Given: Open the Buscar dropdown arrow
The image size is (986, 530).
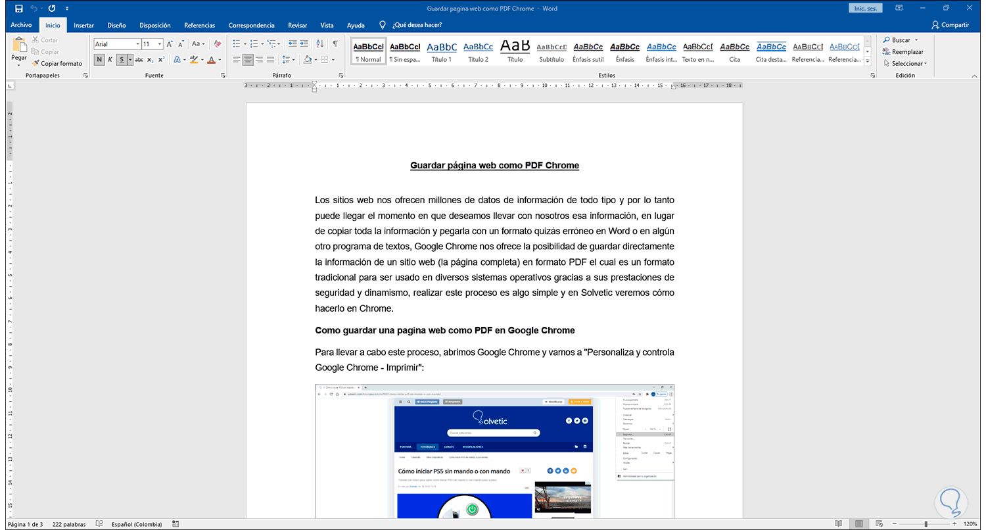Looking at the screenshot, I should pyautogui.click(x=916, y=40).
